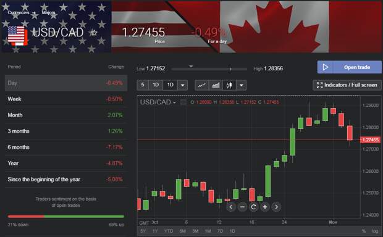
Task: Toggle percent scale on the chart
Action: coord(364,231)
